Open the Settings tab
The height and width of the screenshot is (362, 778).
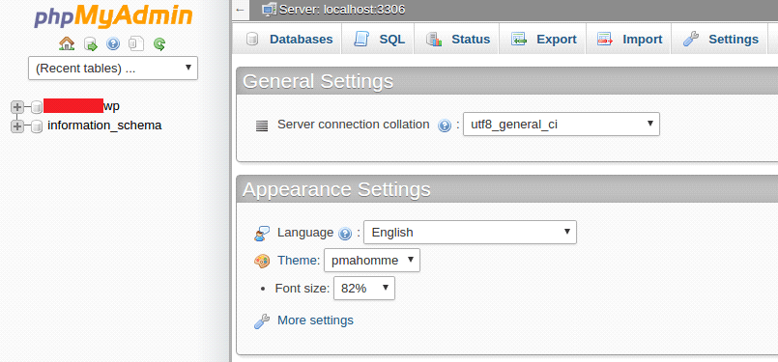[720, 40]
